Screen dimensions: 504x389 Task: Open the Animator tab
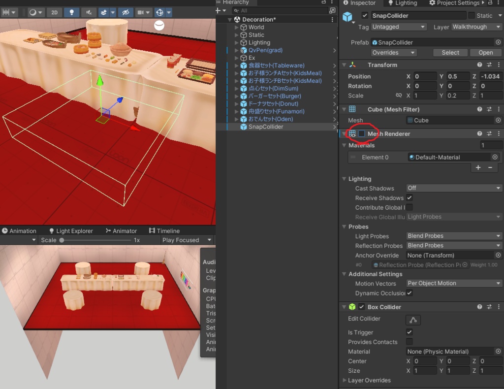click(121, 231)
